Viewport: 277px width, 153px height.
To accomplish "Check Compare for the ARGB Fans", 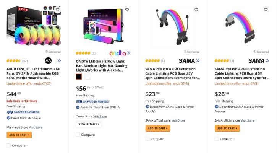I will pos(9,145).
